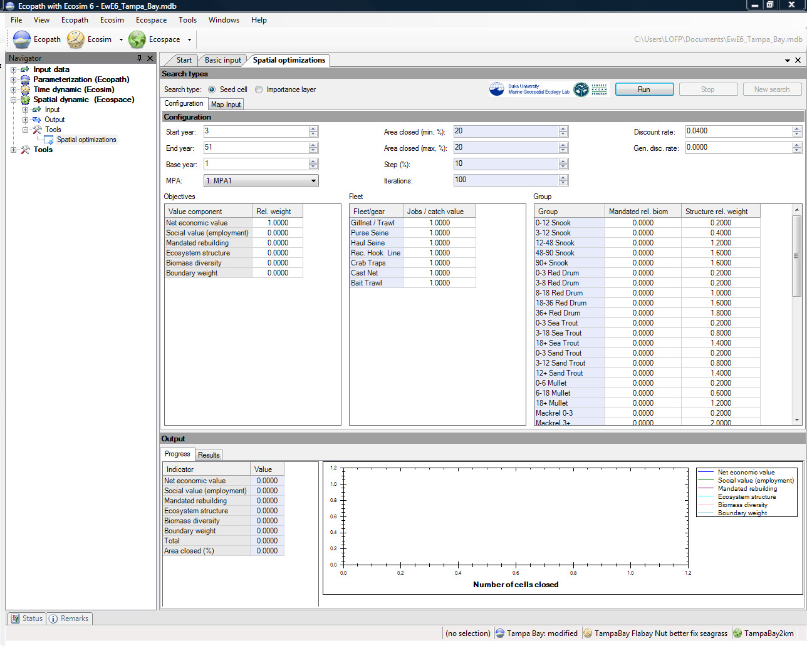
Task: Open the MPA dropdown
Action: coord(261,181)
